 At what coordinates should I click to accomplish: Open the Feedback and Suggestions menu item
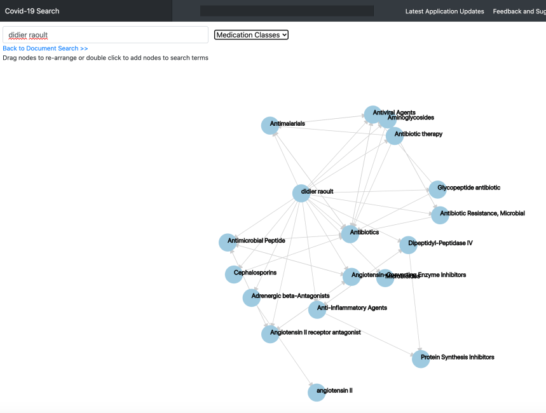tap(519, 11)
